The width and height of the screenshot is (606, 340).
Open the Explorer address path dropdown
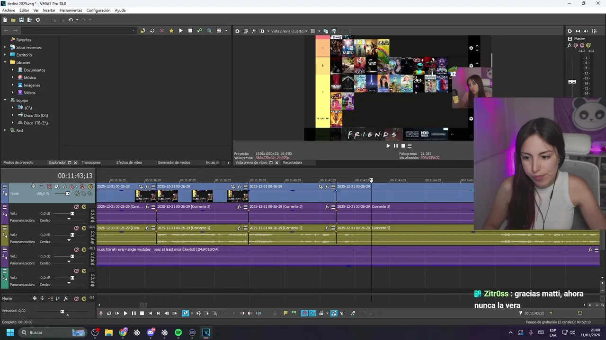tap(134, 31)
